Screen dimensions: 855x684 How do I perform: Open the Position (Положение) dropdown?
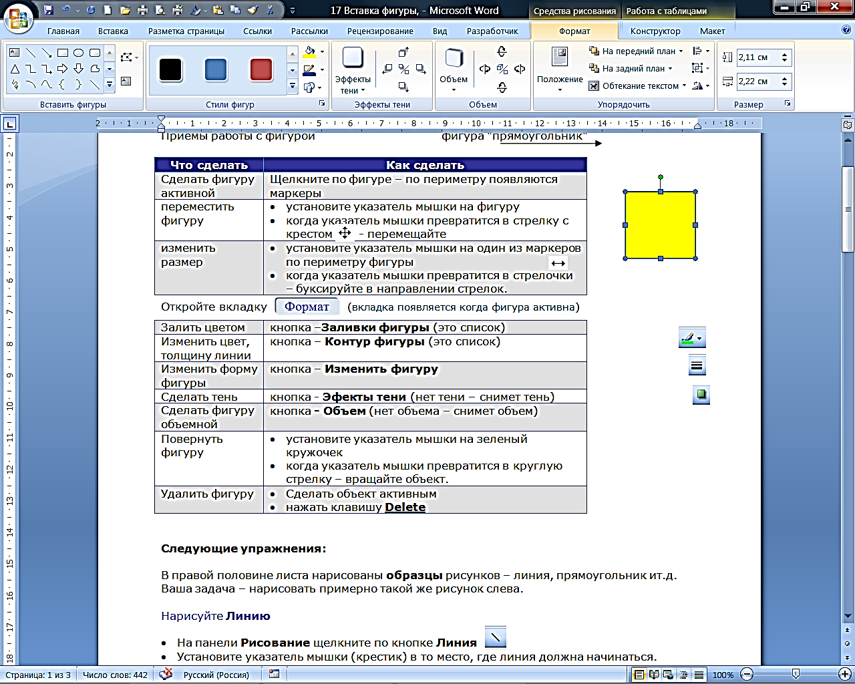(x=560, y=71)
